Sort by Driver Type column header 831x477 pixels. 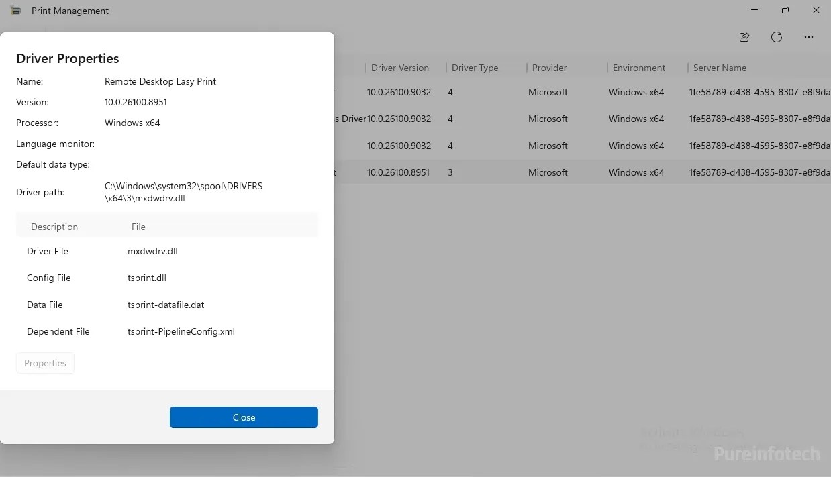click(x=475, y=68)
